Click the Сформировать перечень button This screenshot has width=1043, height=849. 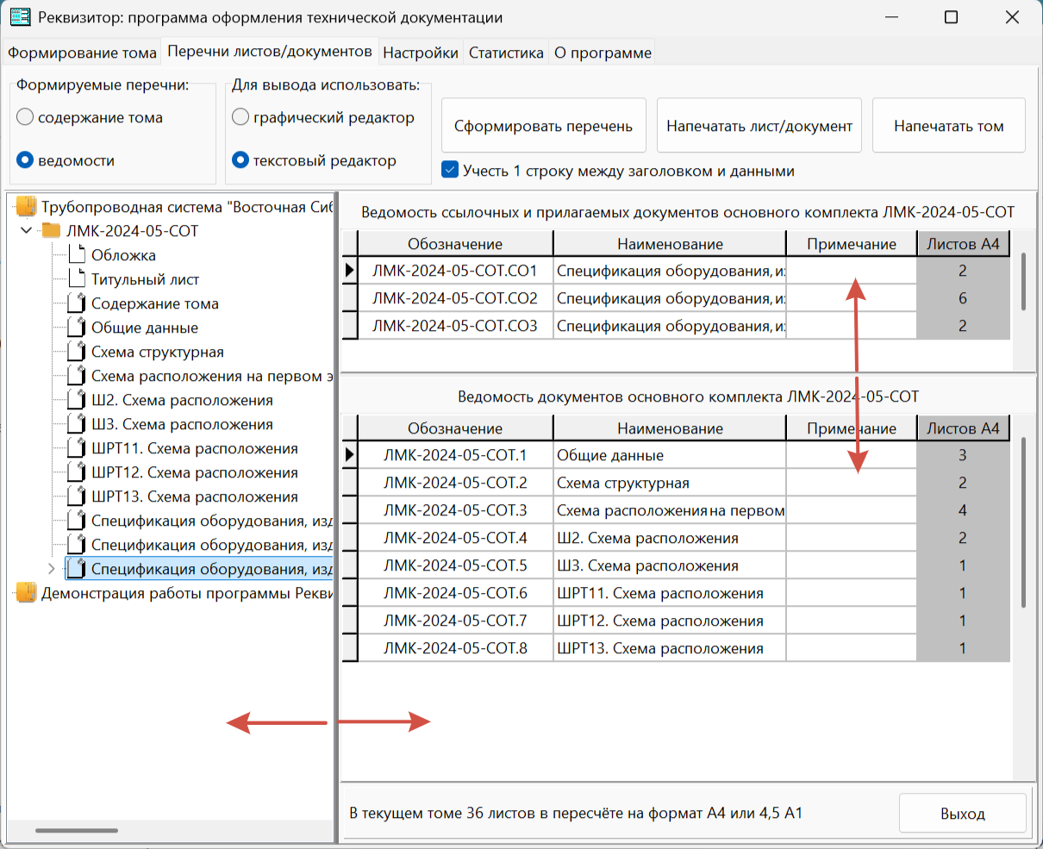(544, 126)
